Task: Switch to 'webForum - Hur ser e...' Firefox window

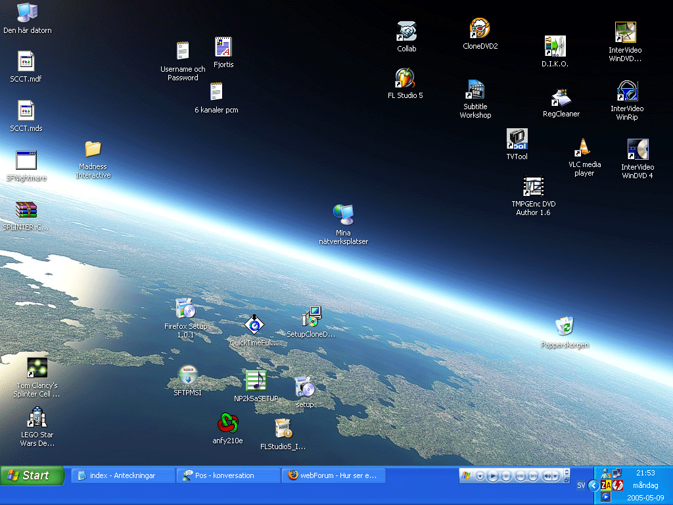Action: coord(333,475)
